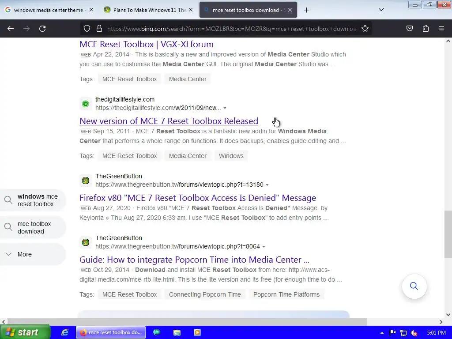Image resolution: width=452 pixels, height=339 pixels.
Task: Open the tracking protection shield icon
Action: 87,29
